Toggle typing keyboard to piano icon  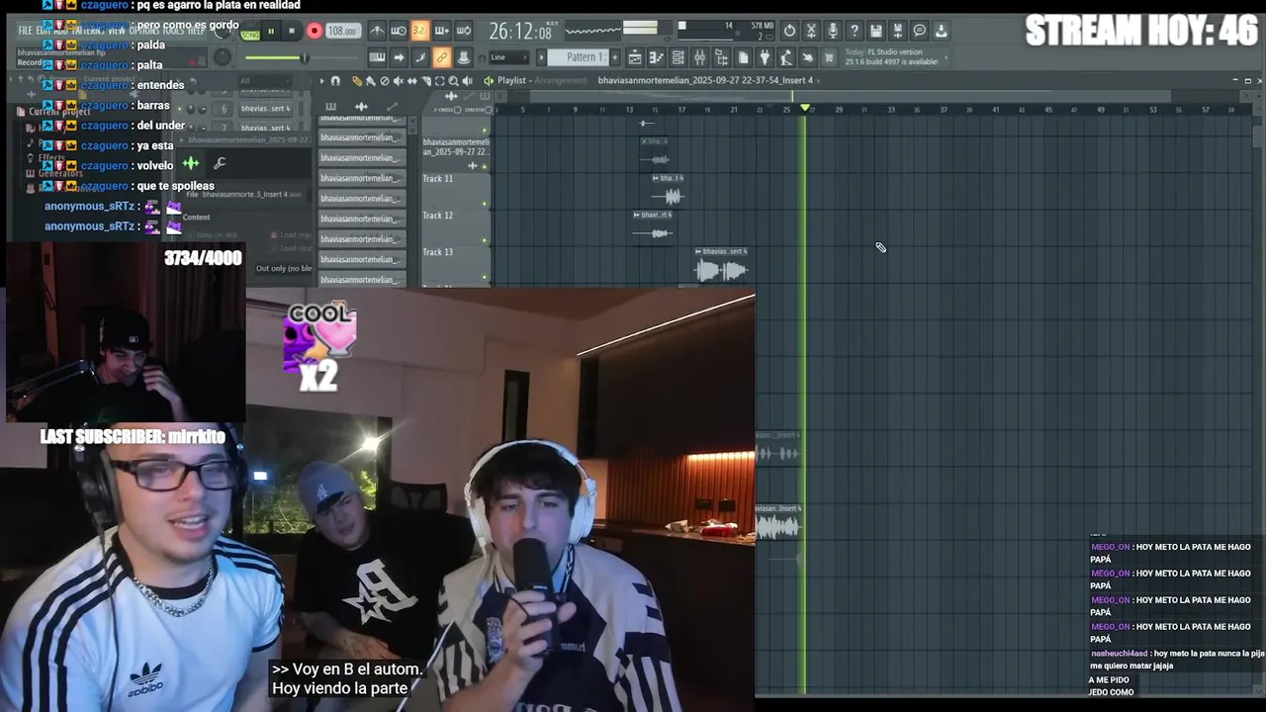377,57
